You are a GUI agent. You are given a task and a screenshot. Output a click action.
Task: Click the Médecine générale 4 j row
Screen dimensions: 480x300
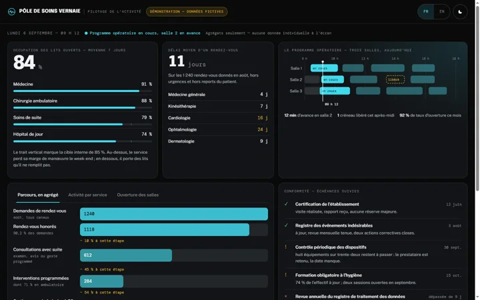218,94
